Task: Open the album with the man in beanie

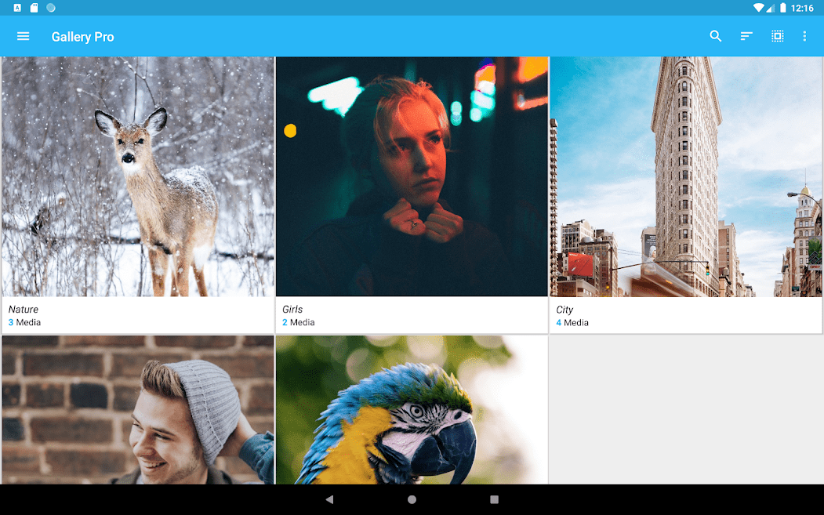Action: [138, 410]
